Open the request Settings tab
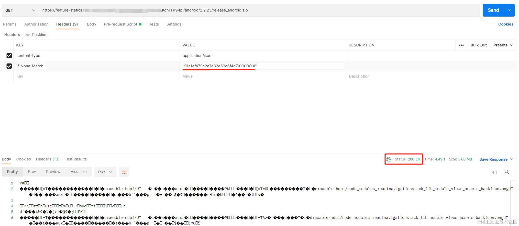The image size is (519, 226). point(174,24)
